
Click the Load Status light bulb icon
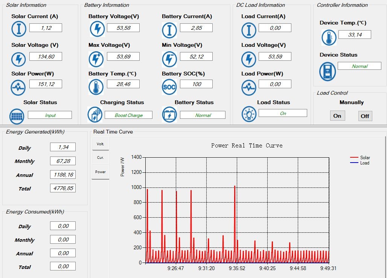[x=248, y=114]
